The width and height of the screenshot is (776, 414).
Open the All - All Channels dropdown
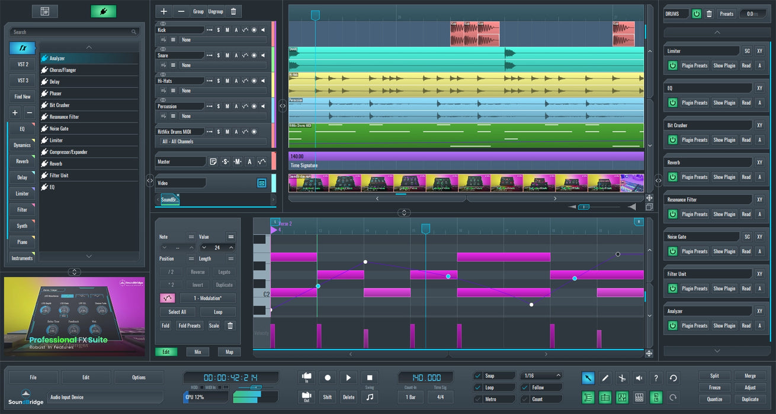(213, 142)
